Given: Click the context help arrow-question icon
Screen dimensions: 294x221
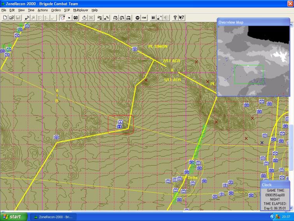Looking at the screenshot, I should point(181,18).
